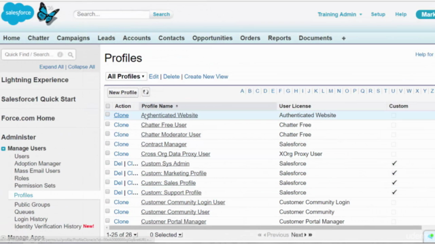Open Training Admin user menu
This screenshot has height=244, width=435.
click(340, 14)
